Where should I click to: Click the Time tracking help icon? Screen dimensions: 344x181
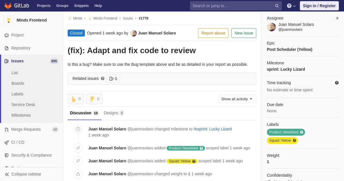(337, 83)
